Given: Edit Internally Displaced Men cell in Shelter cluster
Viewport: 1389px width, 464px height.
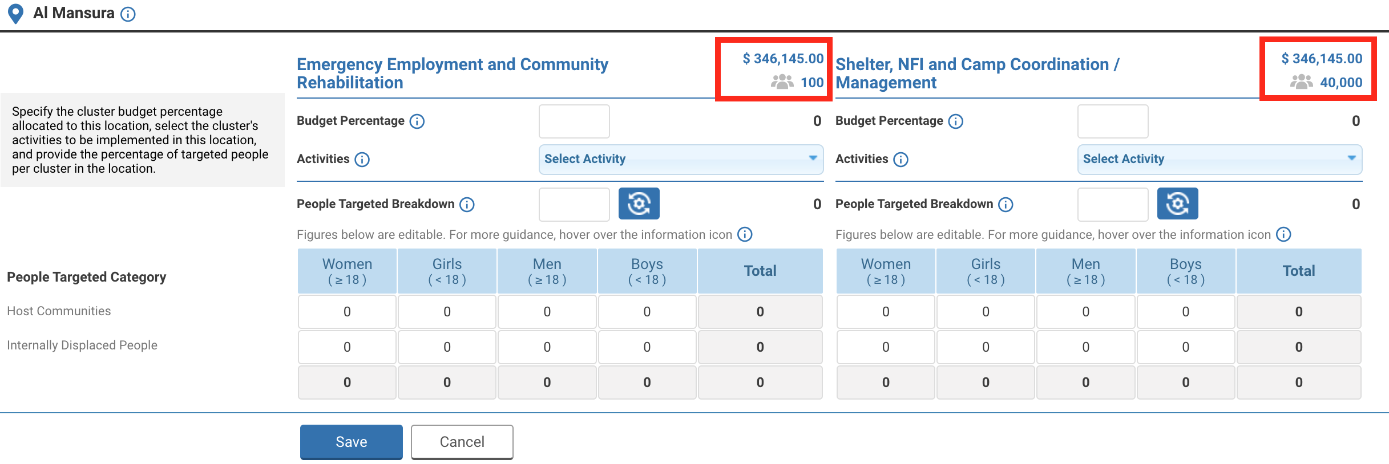Looking at the screenshot, I should [x=1086, y=347].
